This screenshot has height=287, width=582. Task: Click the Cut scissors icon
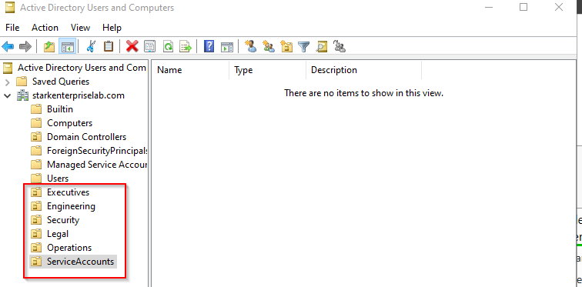(91, 46)
